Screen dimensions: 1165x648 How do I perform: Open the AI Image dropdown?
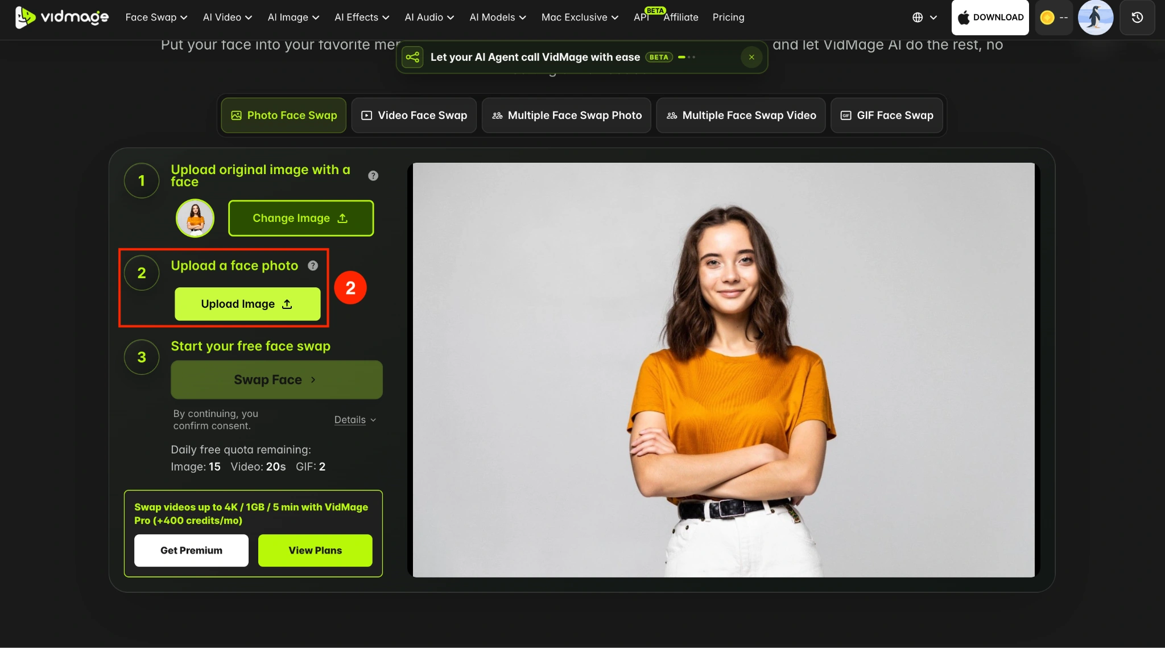coord(294,17)
